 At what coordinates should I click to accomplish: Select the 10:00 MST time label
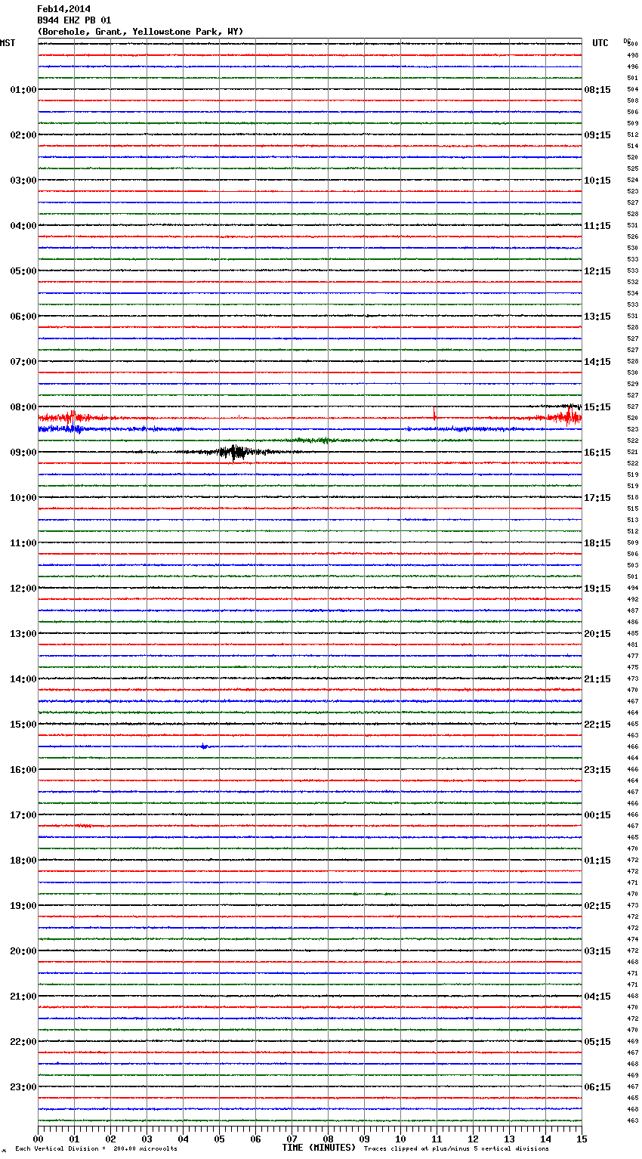click(x=23, y=498)
